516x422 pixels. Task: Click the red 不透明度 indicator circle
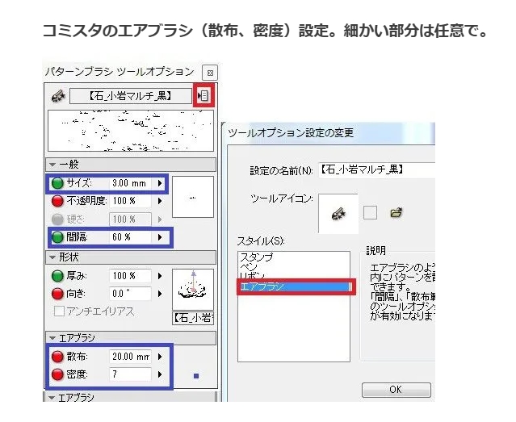click(57, 201)
